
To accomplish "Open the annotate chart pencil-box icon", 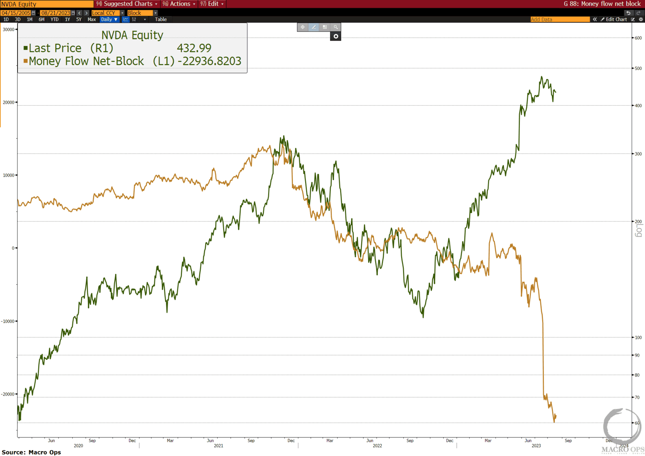I will point(633,19).
